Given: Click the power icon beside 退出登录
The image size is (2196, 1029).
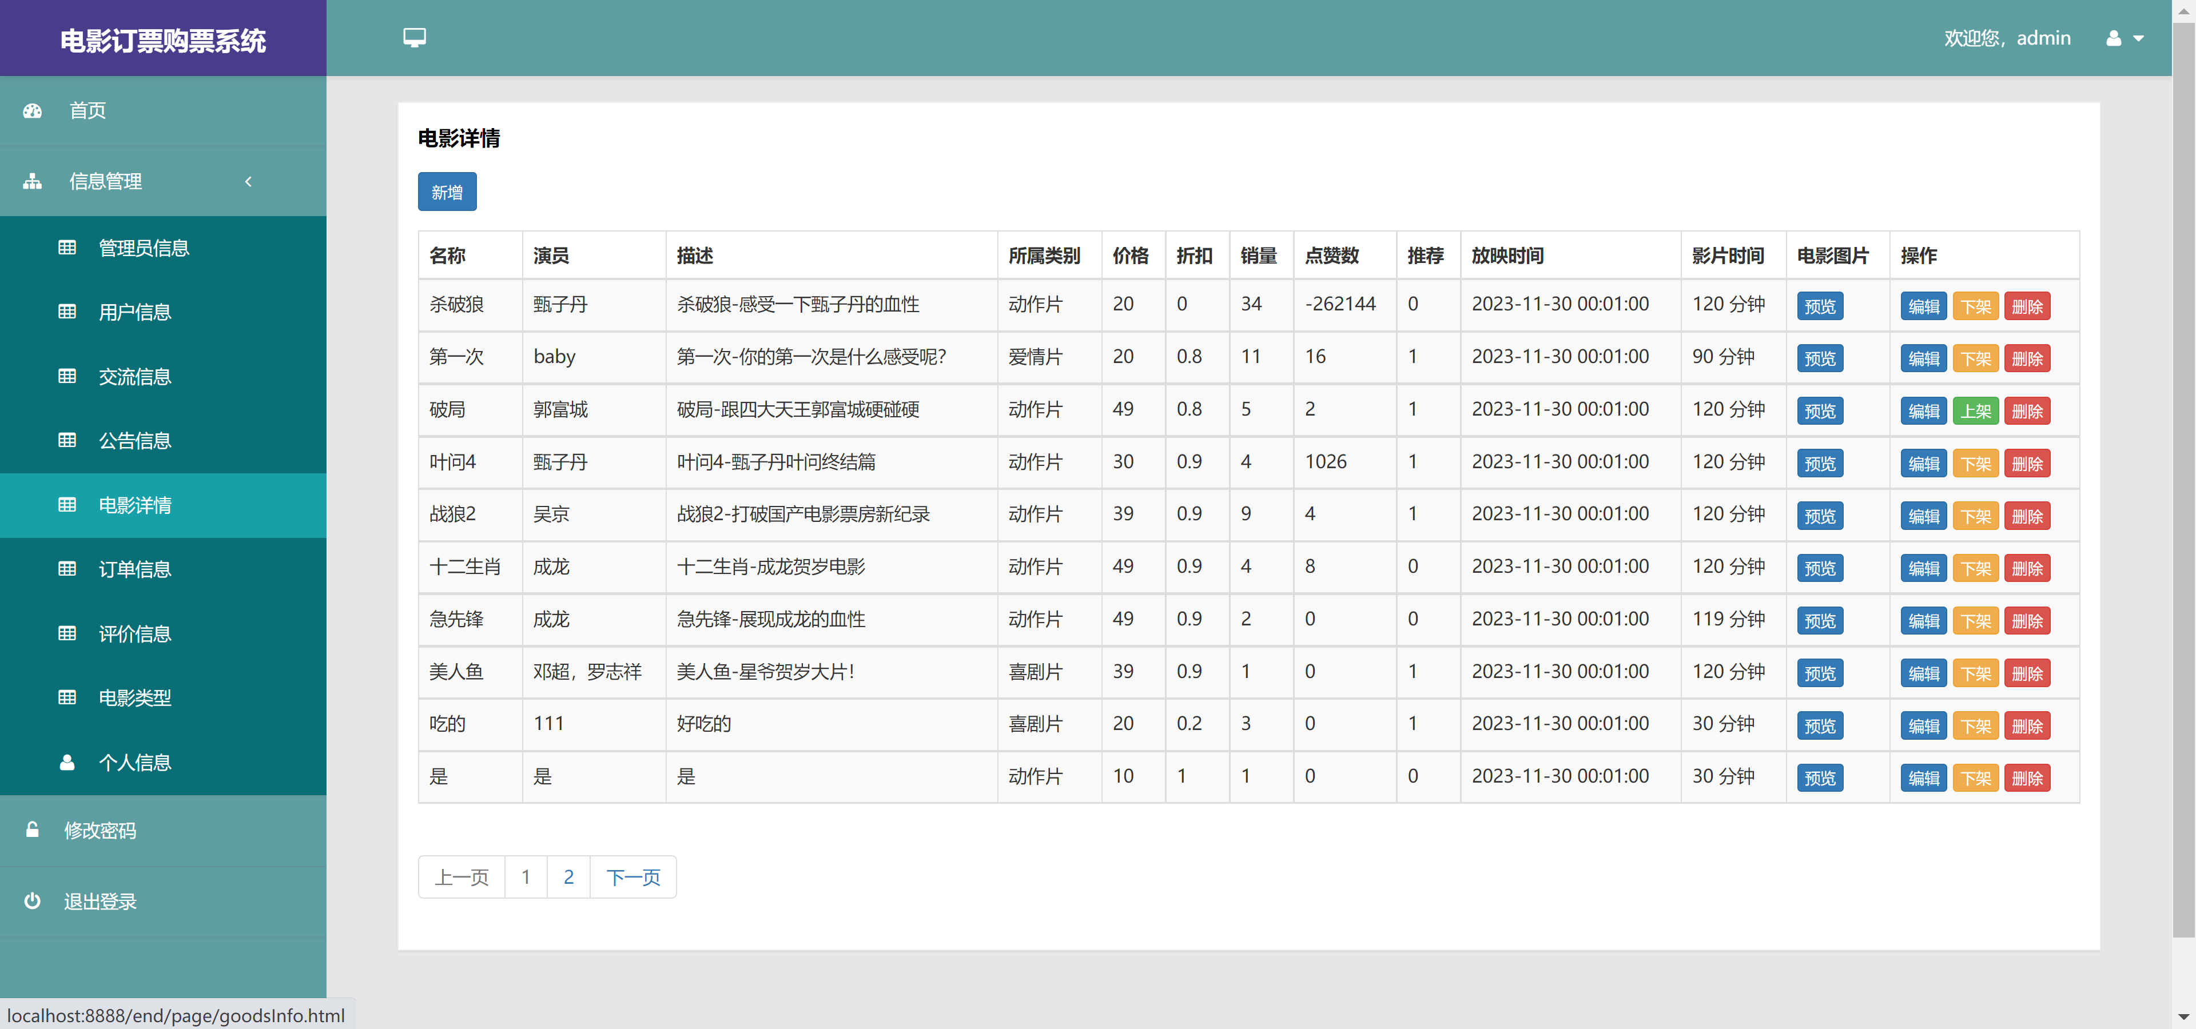Looking at the screenshot, I should 33,901.
